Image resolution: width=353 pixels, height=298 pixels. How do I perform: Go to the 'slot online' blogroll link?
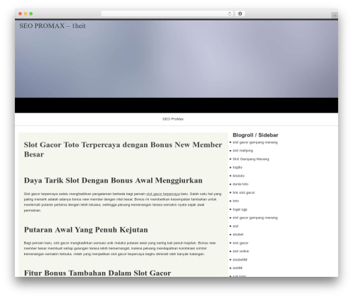(241, 252)
